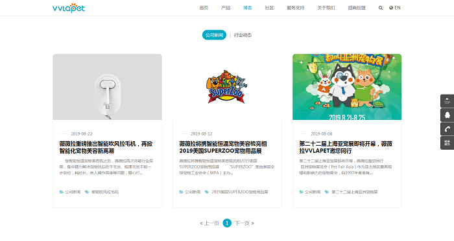This screenshot has height=241, width=454.
Task: Open the 智能吹风拉毛机 tag
Action: [x=105, y=192]
